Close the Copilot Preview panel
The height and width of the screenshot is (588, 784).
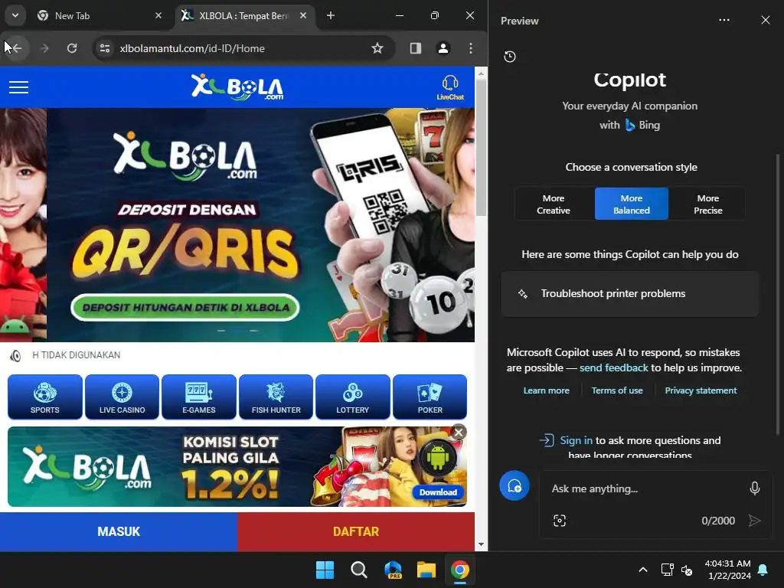click(766, 20)
